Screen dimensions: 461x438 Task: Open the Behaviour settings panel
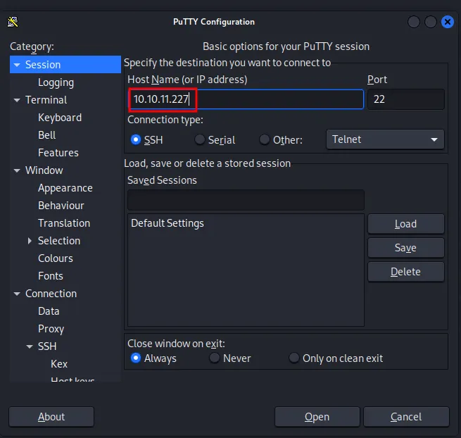click(61, 206)
